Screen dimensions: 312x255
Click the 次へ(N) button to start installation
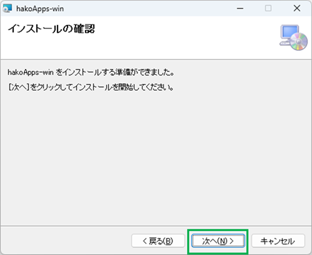click(218, 241)
